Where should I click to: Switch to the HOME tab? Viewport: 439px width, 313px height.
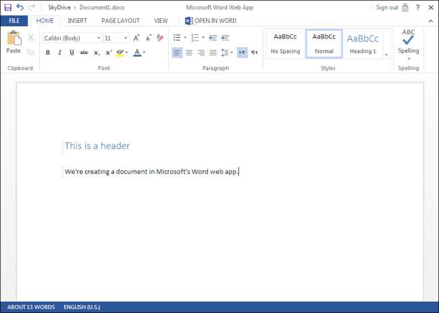coord(45,21)
